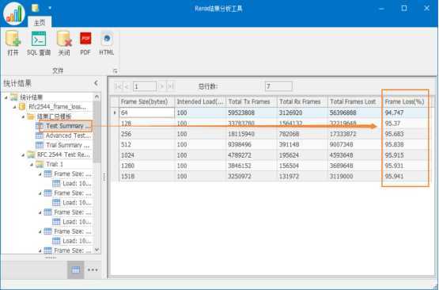Screen dimensions: 439x290
Task: Go to the next page of results
Action: (x=161, y=86)
